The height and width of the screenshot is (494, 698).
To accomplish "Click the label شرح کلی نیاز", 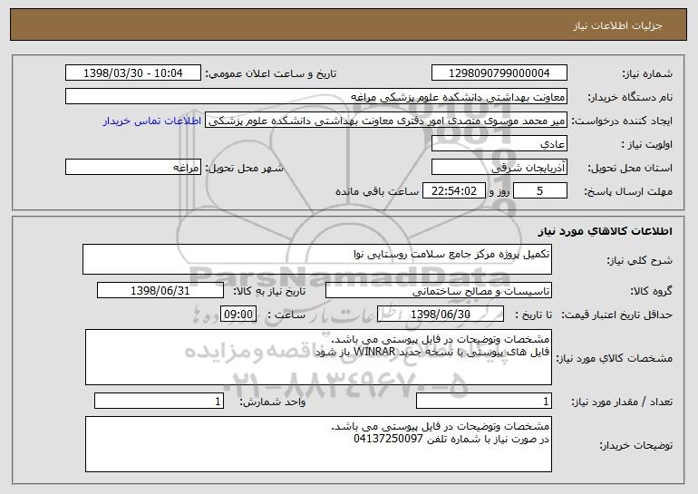I will point(640,260).
